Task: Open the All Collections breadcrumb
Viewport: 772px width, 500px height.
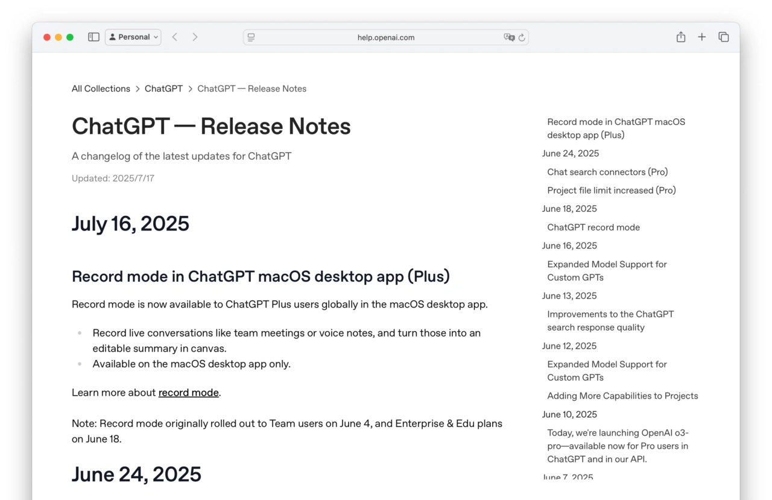Action: (101, 88)
